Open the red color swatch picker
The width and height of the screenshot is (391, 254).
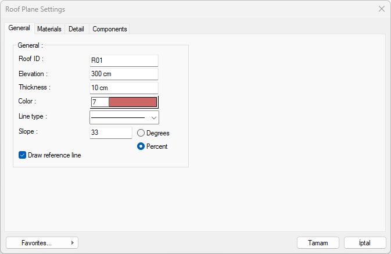[x=132, y=102]
